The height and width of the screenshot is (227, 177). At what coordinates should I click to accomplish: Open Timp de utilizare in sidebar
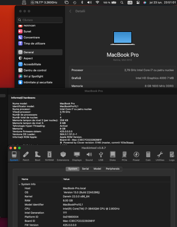pyautogui.click(x=40, y=43)
